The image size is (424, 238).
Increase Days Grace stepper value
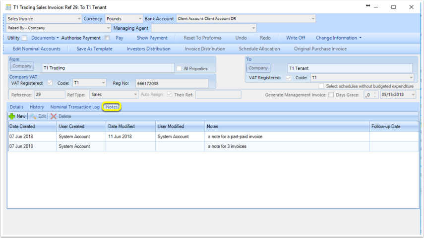[375, 93]
